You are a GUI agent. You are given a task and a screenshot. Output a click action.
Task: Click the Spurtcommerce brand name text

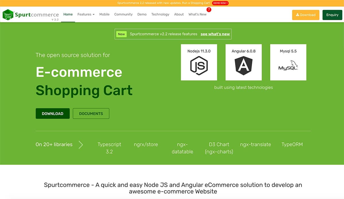click(x=37, y=15)
